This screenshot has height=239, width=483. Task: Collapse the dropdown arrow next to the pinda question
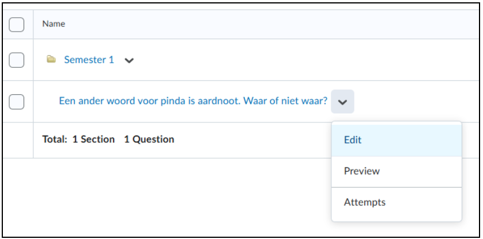(x=342, y=102)
